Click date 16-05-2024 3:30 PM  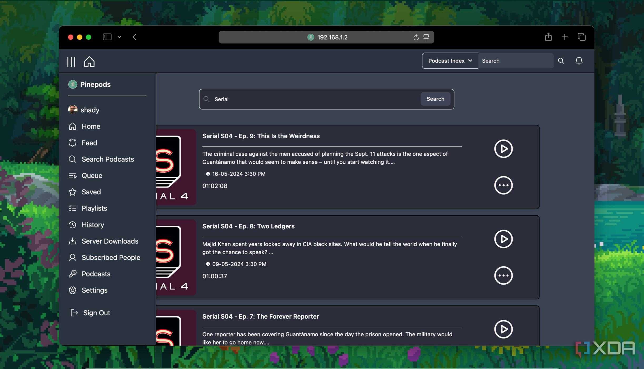(x=239, y=174)
